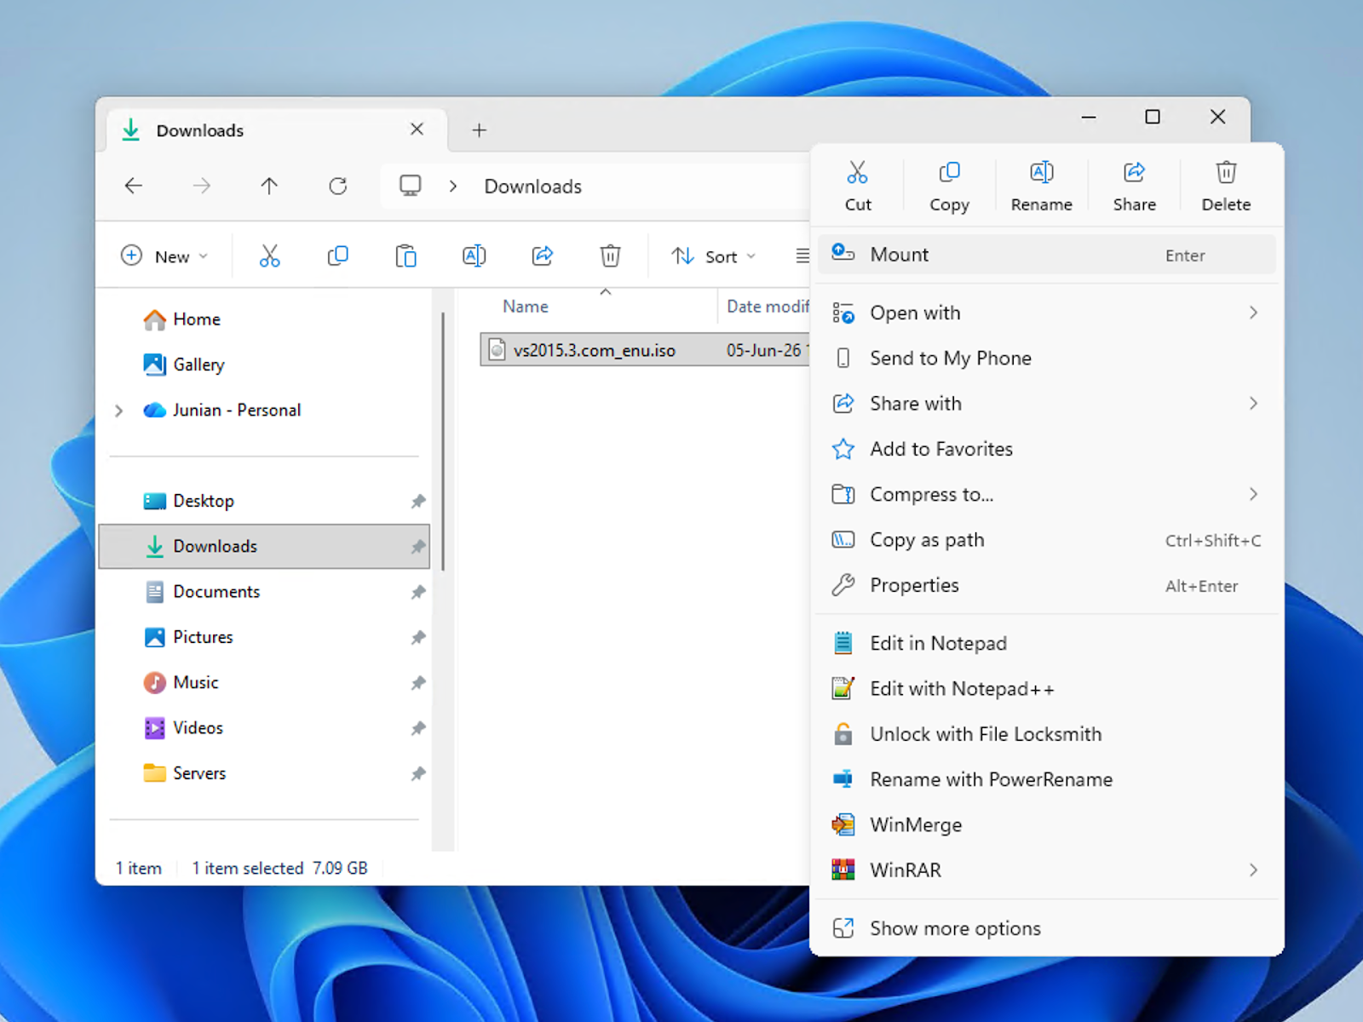This screenshot has width=1363, height=1022.
Task: Choose Edit in Notepad
Action: pos(1046,644)
